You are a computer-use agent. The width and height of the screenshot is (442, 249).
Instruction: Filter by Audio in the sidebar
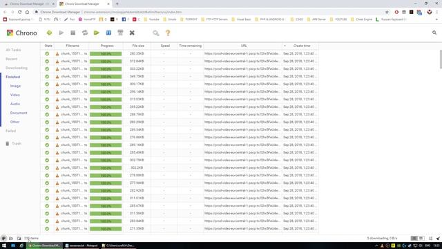click(15, 104)
